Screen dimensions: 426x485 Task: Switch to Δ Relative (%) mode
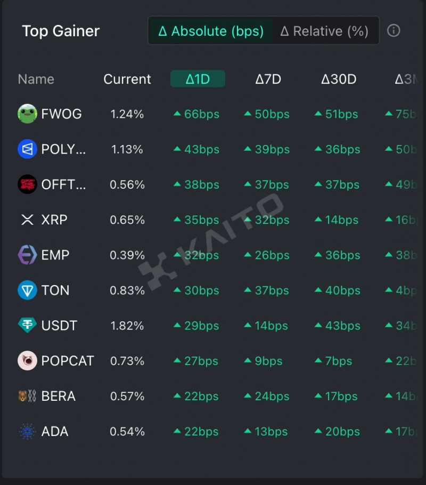coord(324,31)
